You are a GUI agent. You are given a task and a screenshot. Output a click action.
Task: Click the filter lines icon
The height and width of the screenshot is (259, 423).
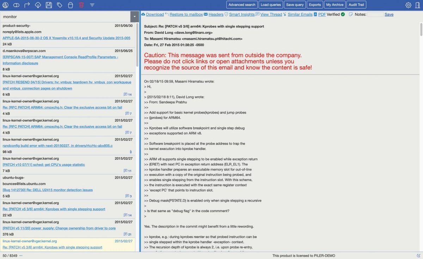[x=92, y=5]
